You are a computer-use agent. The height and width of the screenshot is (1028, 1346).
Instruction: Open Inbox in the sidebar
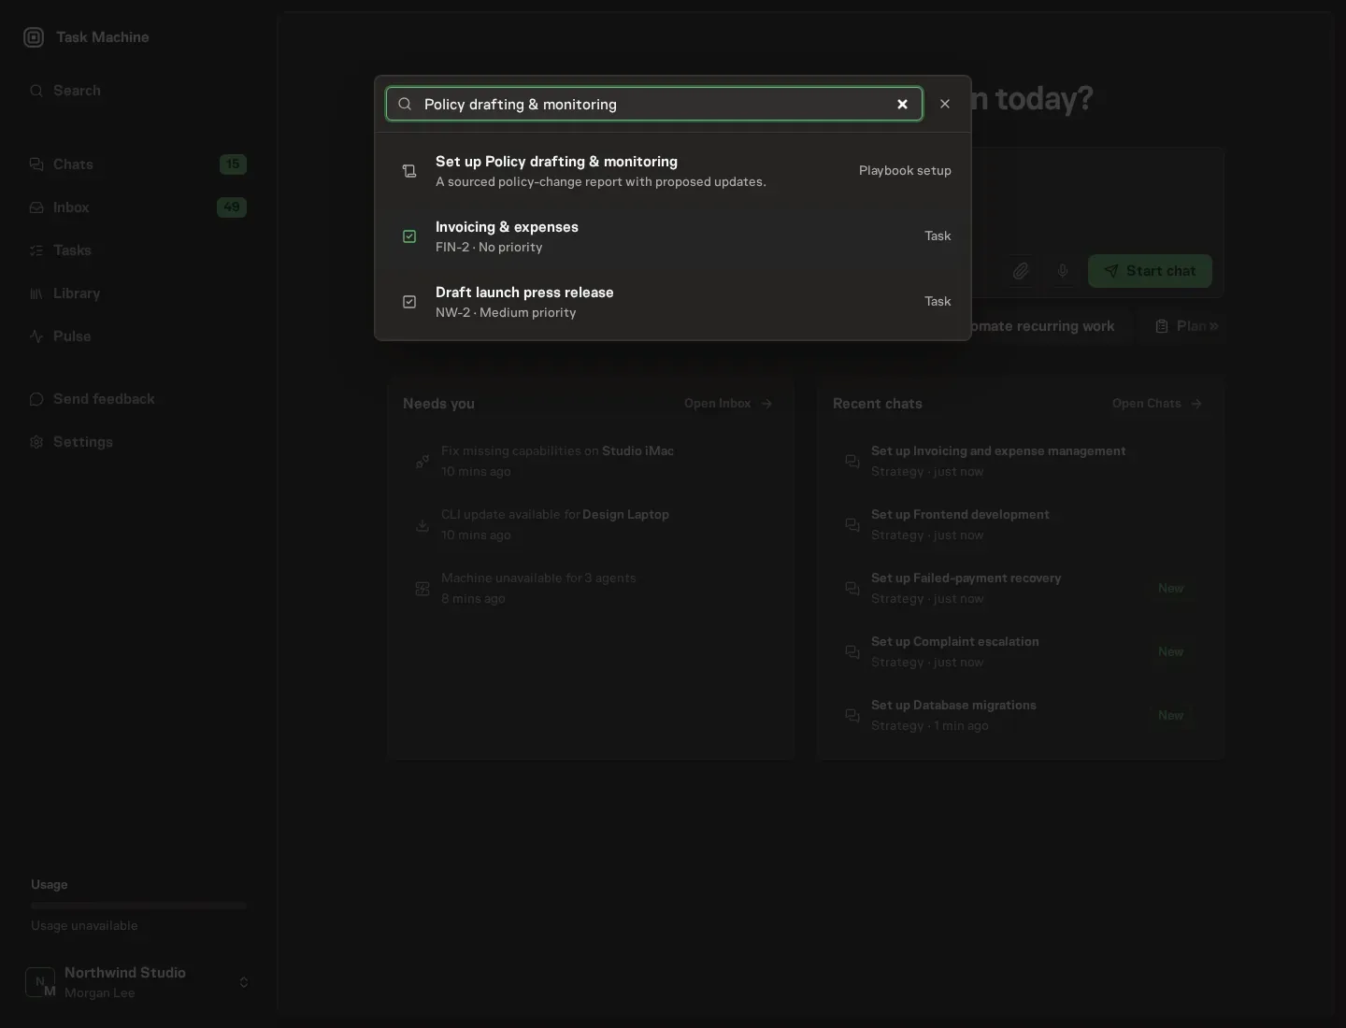tap(138, 207)
